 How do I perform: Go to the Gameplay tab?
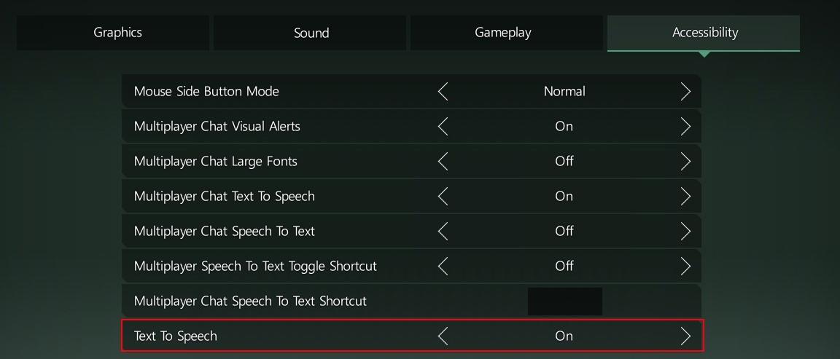point(502,33)
